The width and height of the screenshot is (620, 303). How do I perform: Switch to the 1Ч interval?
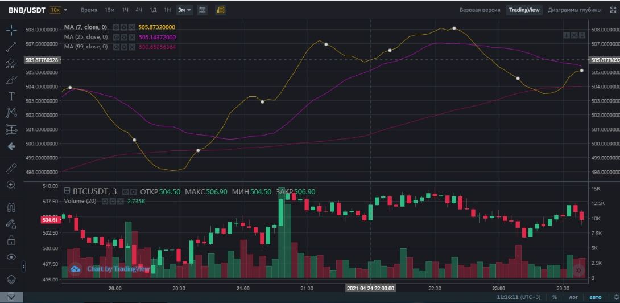pos(125,10)
